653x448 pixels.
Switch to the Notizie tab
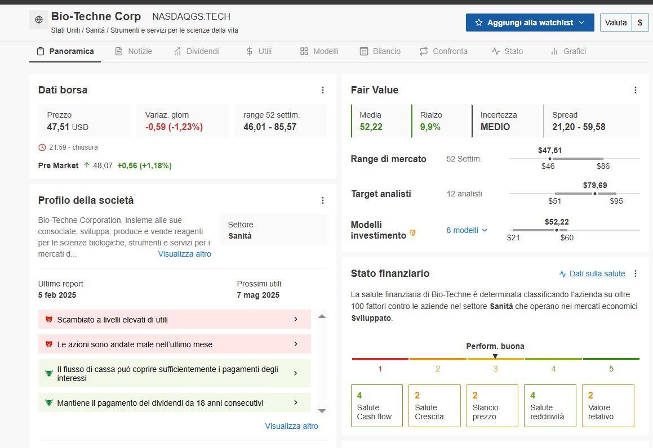(134, 52)
